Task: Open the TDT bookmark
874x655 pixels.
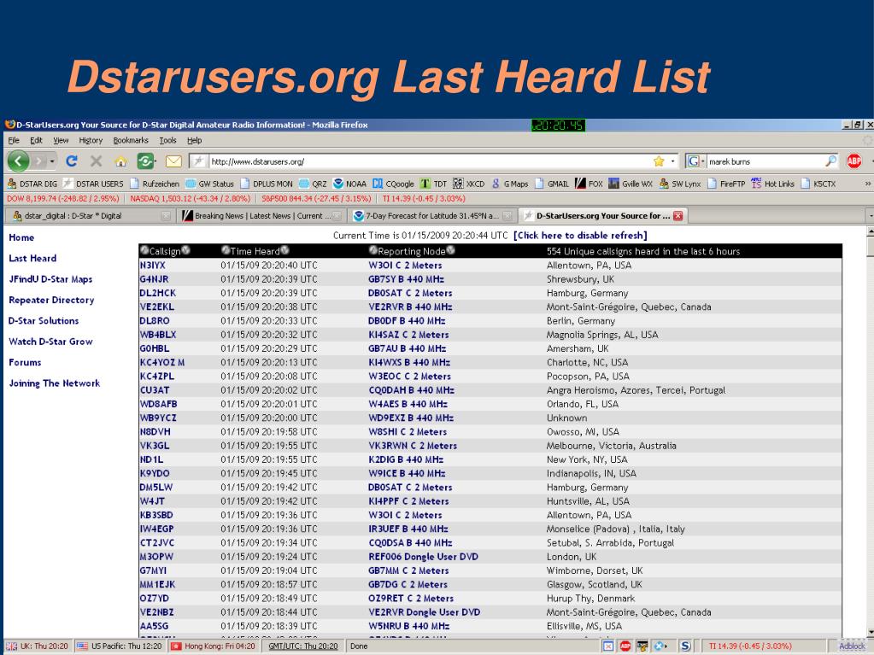Action: coord(433,184)
